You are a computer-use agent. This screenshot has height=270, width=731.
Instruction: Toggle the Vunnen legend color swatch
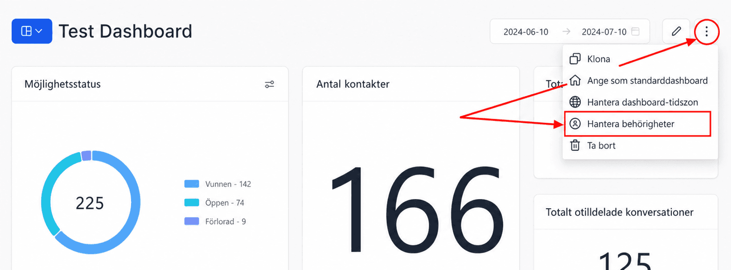point(192,184)
